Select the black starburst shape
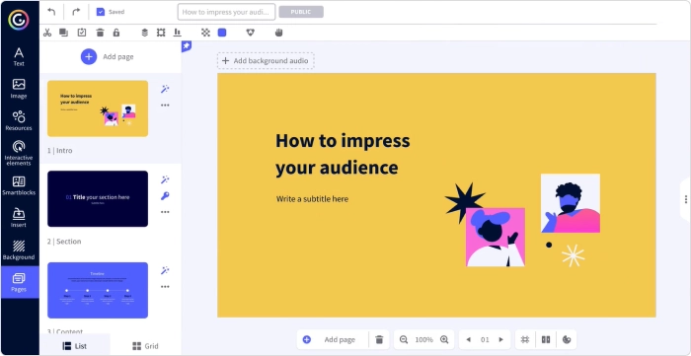The image size is (691, 356). (464, 202)
